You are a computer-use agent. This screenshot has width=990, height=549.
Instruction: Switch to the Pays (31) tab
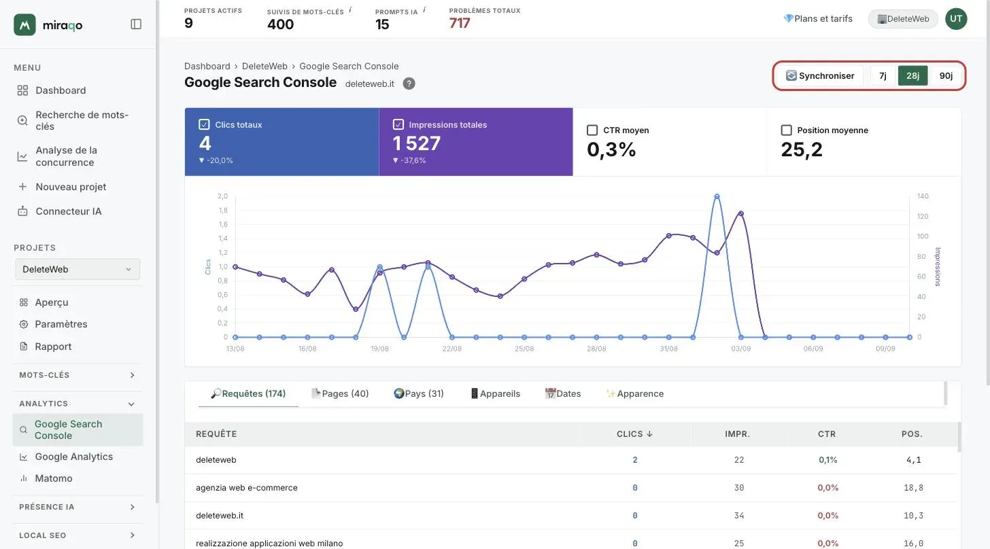[x=419, y=393]
